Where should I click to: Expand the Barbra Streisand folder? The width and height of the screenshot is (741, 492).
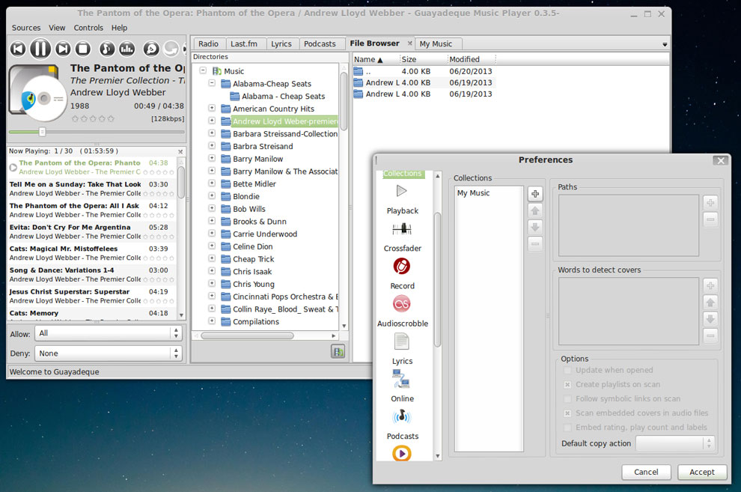(x=212, y=145)
